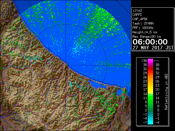Pick the yellow 17–20 dBZ color band
175x131 pixels.
coord(150,90)
